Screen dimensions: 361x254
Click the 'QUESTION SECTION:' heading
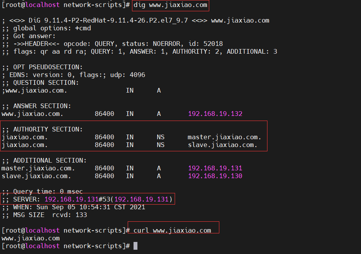tap(46, 83)
